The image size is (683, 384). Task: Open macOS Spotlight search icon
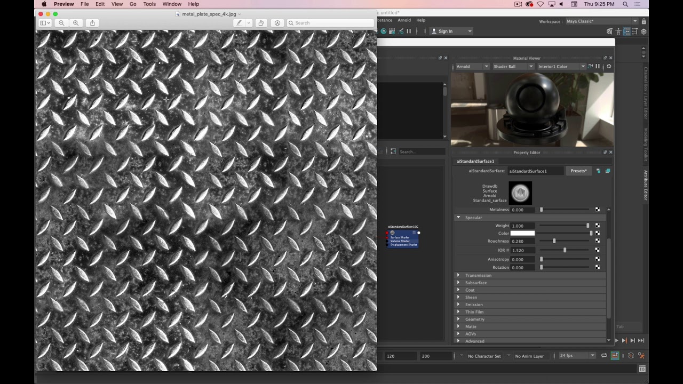point(625,4)
